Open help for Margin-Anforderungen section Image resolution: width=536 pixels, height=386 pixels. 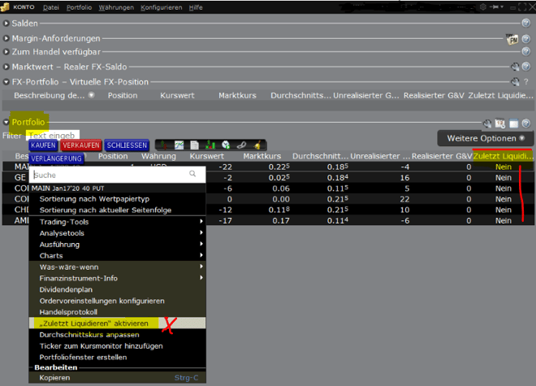click(526, 39)
